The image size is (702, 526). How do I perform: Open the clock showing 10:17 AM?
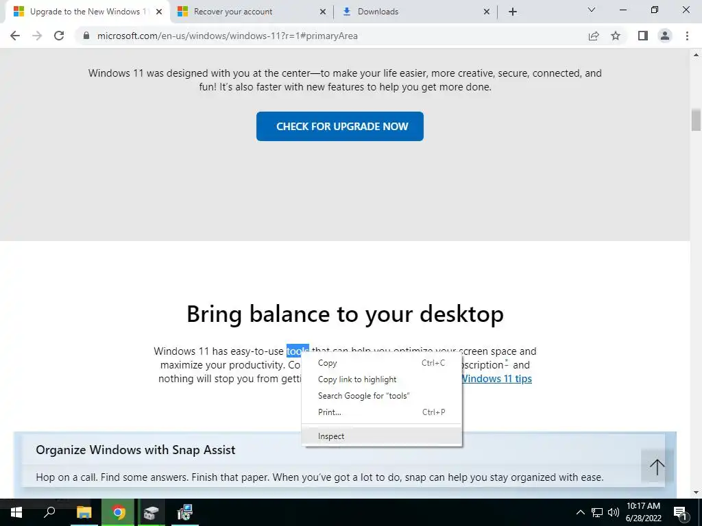[643, 512]
